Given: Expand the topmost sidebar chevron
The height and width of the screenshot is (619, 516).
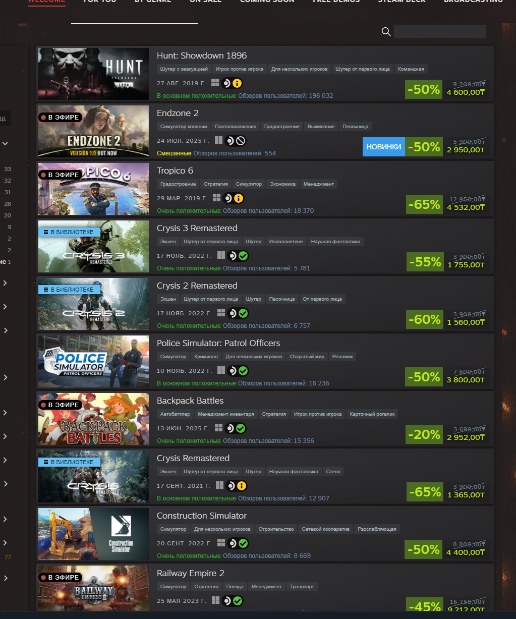Looking at the screenshot, I should pos(5,143).
